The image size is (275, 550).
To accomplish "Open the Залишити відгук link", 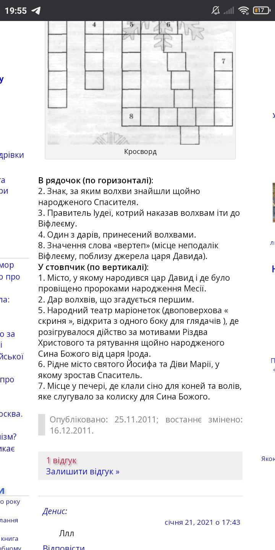I will 82,471.
